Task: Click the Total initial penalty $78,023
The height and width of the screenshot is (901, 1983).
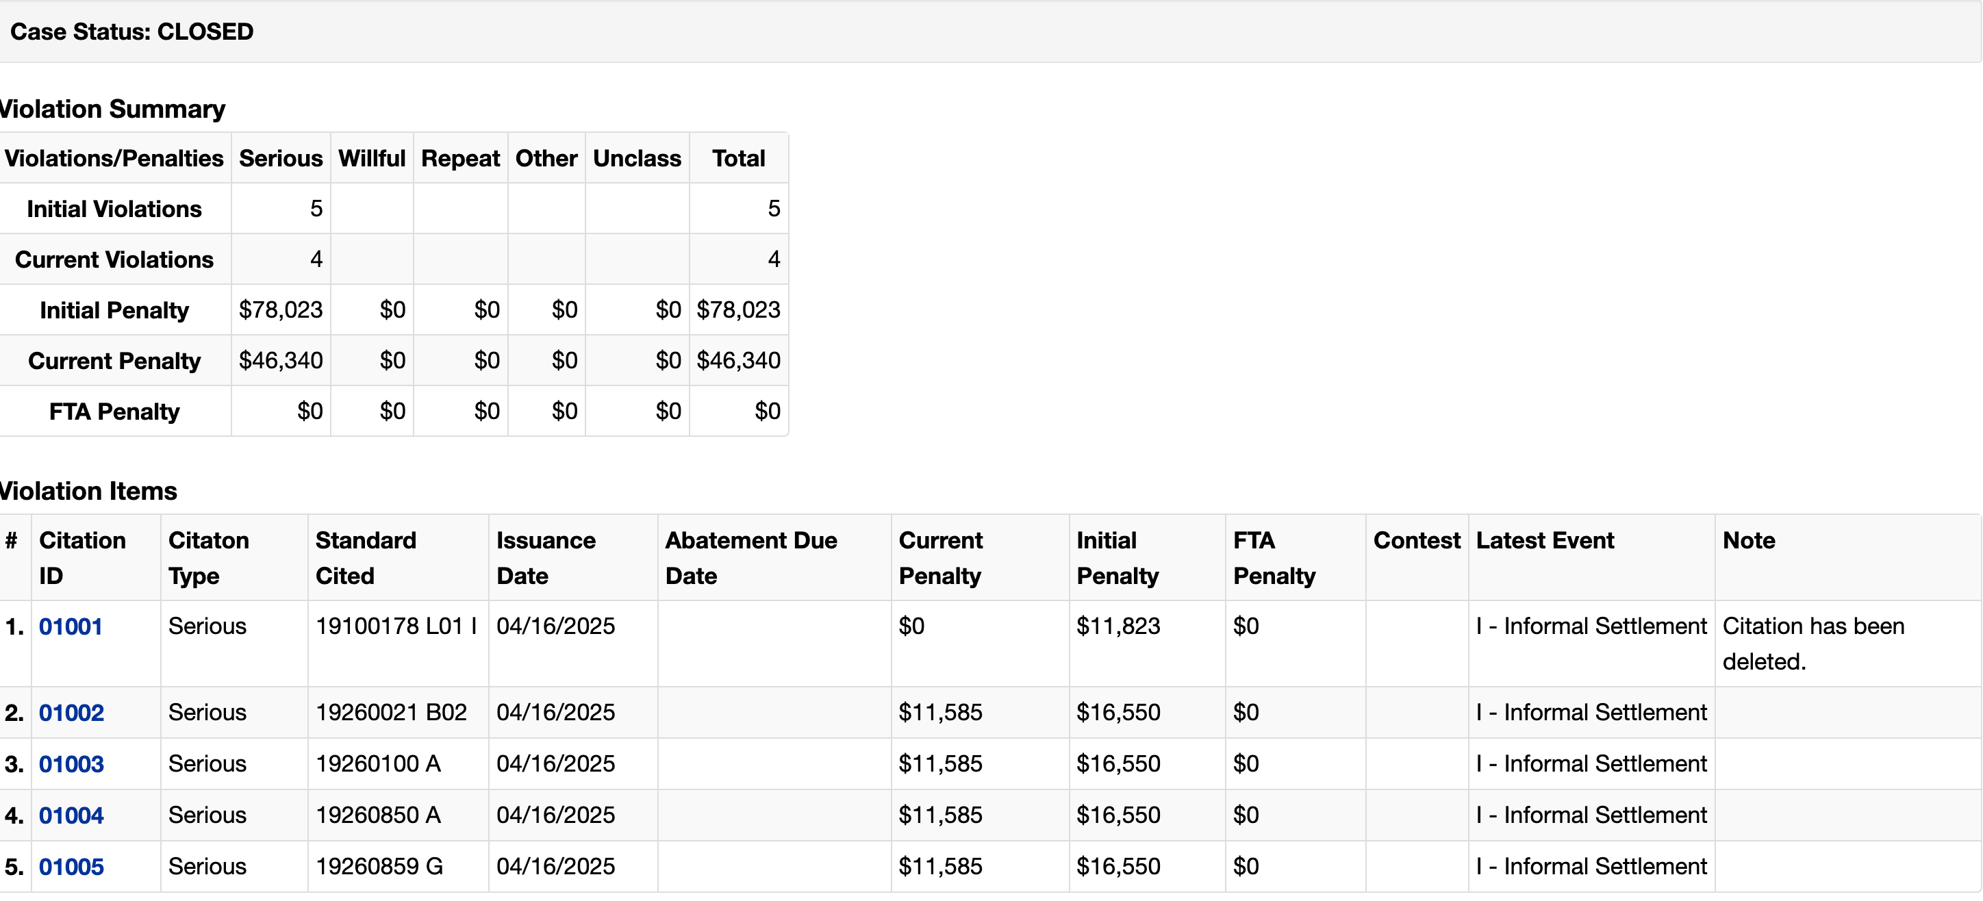Action: click(x=738, y=310)
